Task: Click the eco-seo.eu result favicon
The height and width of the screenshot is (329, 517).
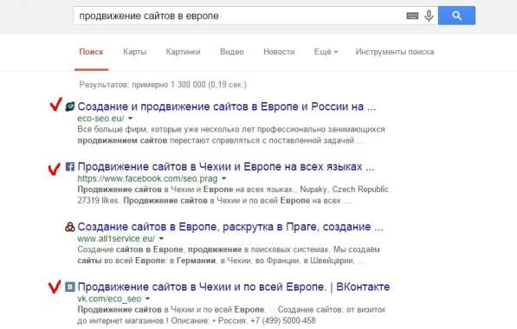Action: point(70,106)
